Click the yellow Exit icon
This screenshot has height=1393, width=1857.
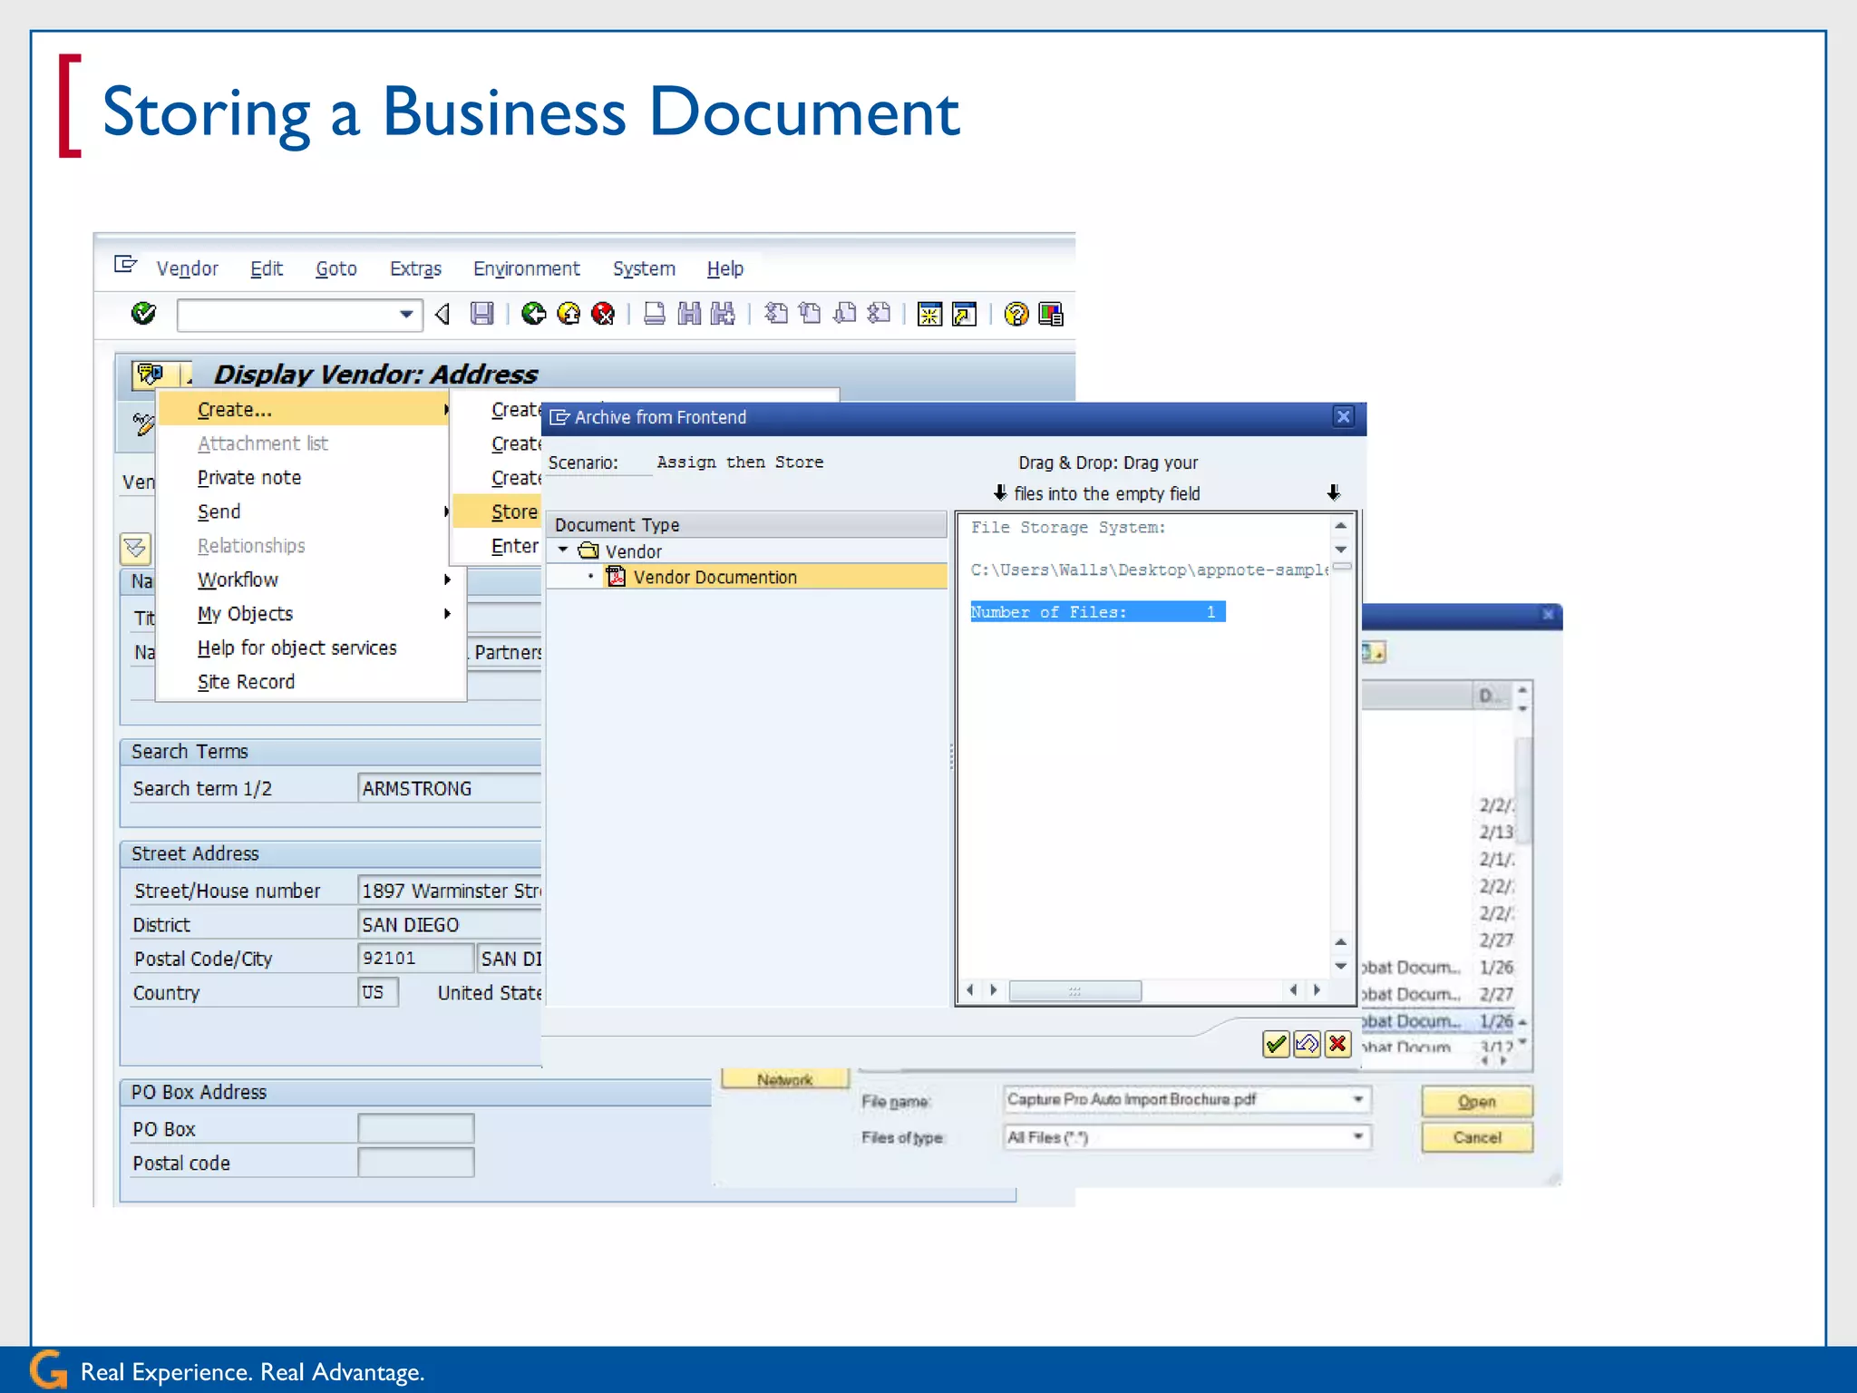tap(569, 314)
